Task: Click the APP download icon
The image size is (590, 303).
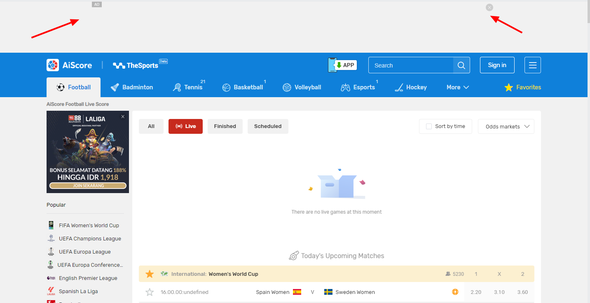Action: click(x=342, y=65)
